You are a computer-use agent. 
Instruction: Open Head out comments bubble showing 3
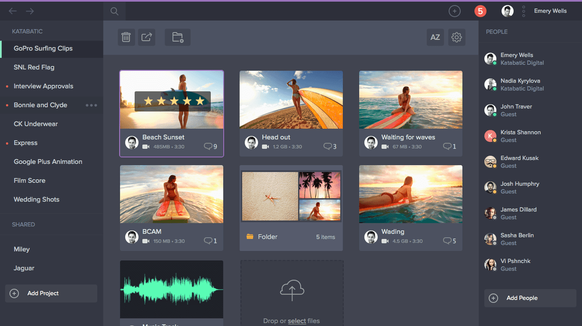click(330, 146)
